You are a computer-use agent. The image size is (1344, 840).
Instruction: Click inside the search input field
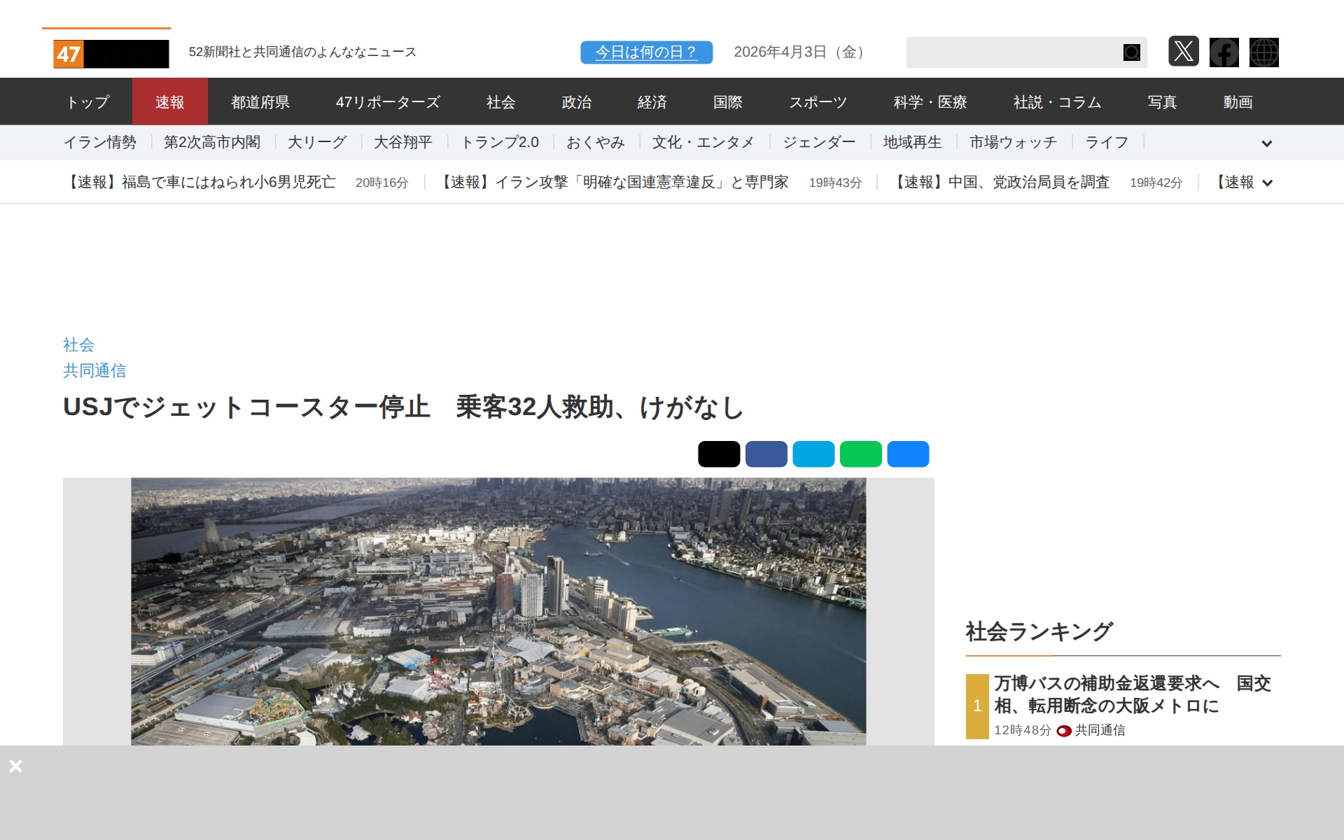pyautogui.click(x=1015, y=52)
